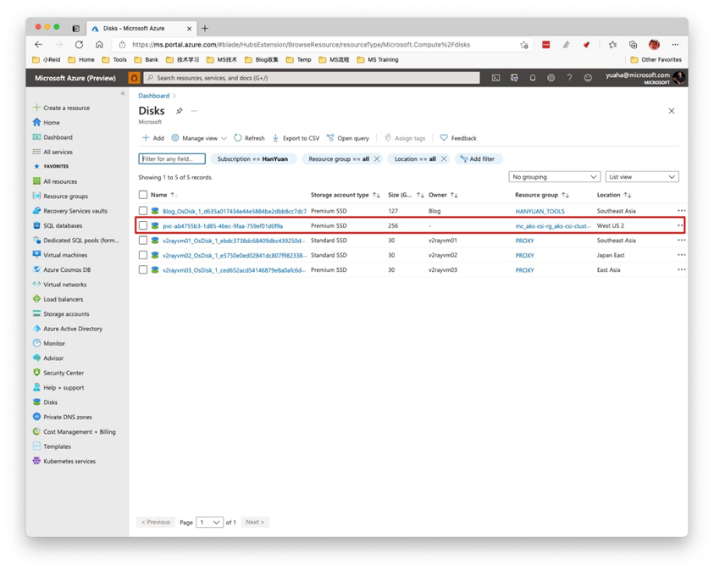
Task: Remove the Location filter
Action: point(444,159)
